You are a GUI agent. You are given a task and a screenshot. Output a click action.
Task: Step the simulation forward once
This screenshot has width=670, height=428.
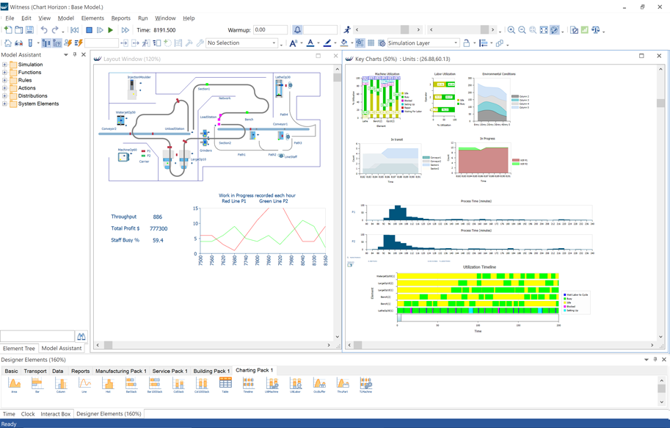[100, 30]
